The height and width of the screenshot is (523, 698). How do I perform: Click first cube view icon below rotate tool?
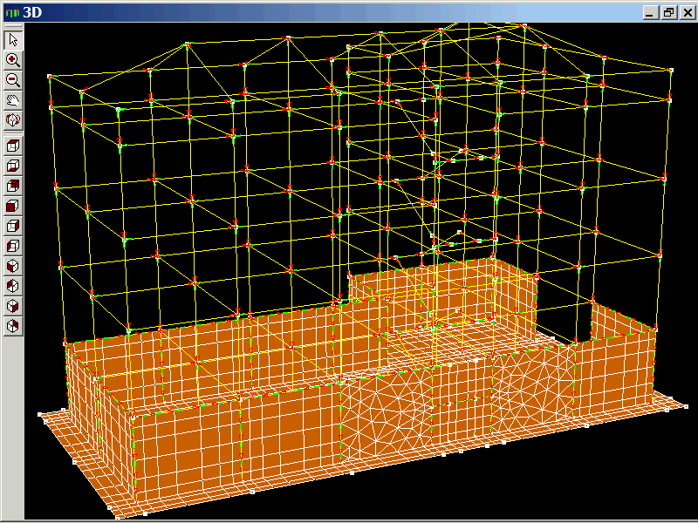[13, 146]
